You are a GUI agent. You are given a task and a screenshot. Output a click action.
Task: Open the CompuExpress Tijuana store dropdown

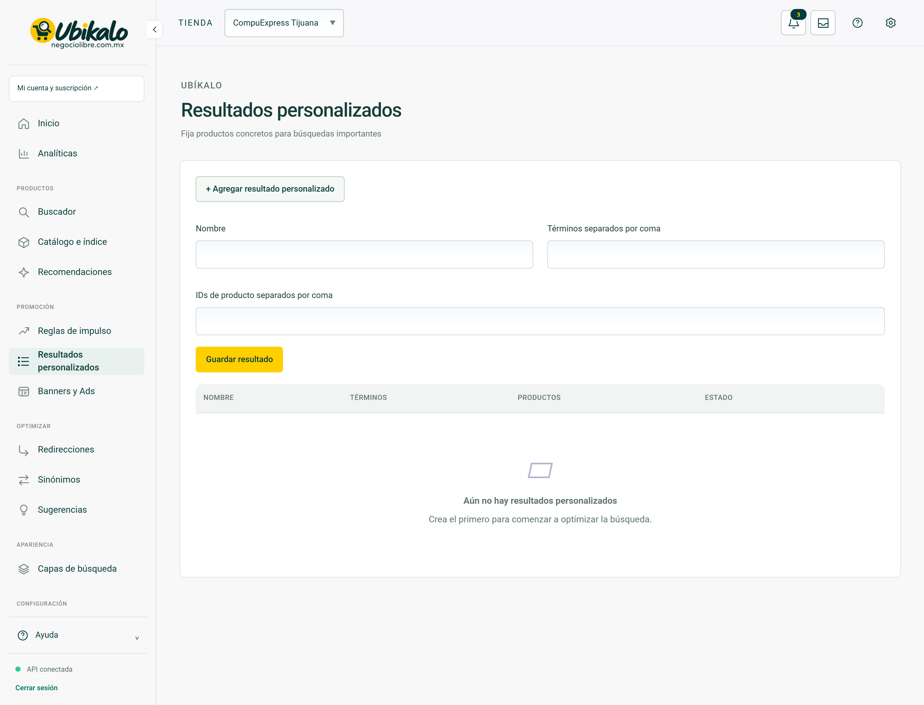coord(284,23)
